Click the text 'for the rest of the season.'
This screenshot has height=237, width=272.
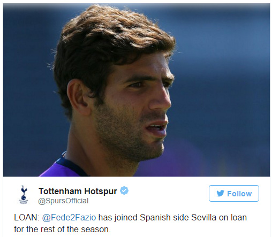(x=63, y=230)
